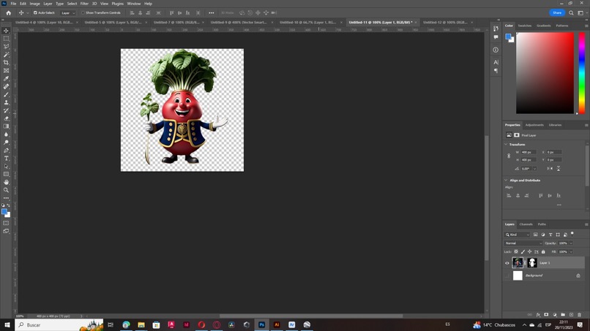Collapse the Transform section
The width and height of the screenshot is (590, 331).
click(506, 144)
